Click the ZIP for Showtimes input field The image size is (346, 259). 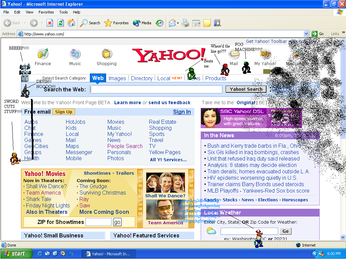[98, 222]
